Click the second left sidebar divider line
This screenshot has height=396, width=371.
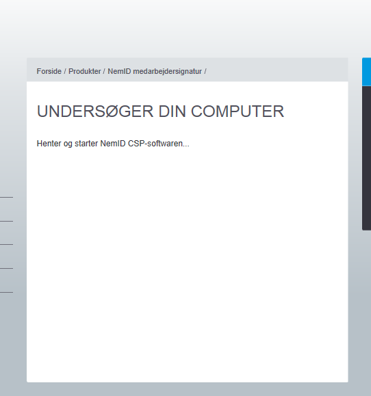click(x=7, y=221)
